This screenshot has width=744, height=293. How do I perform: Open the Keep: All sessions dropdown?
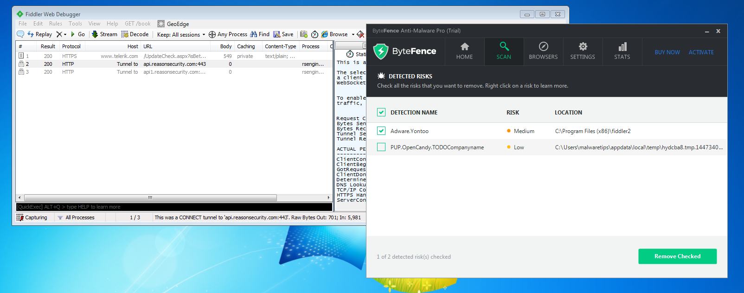[181, 35]
